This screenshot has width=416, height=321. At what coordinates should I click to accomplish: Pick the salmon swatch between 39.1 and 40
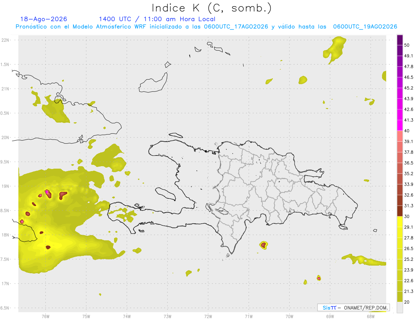(x=400, y=136)
